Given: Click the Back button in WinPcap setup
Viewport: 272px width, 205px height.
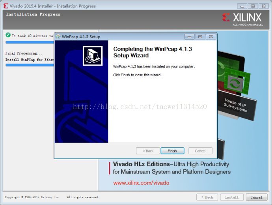Looking at the screenshot, I should click(x=148, y=151).
